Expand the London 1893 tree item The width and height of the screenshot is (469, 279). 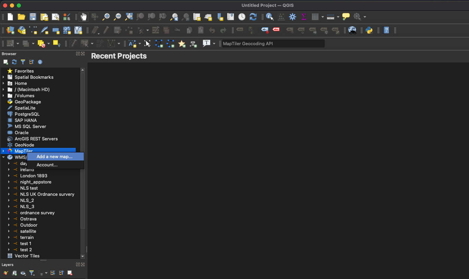(9, 176)
